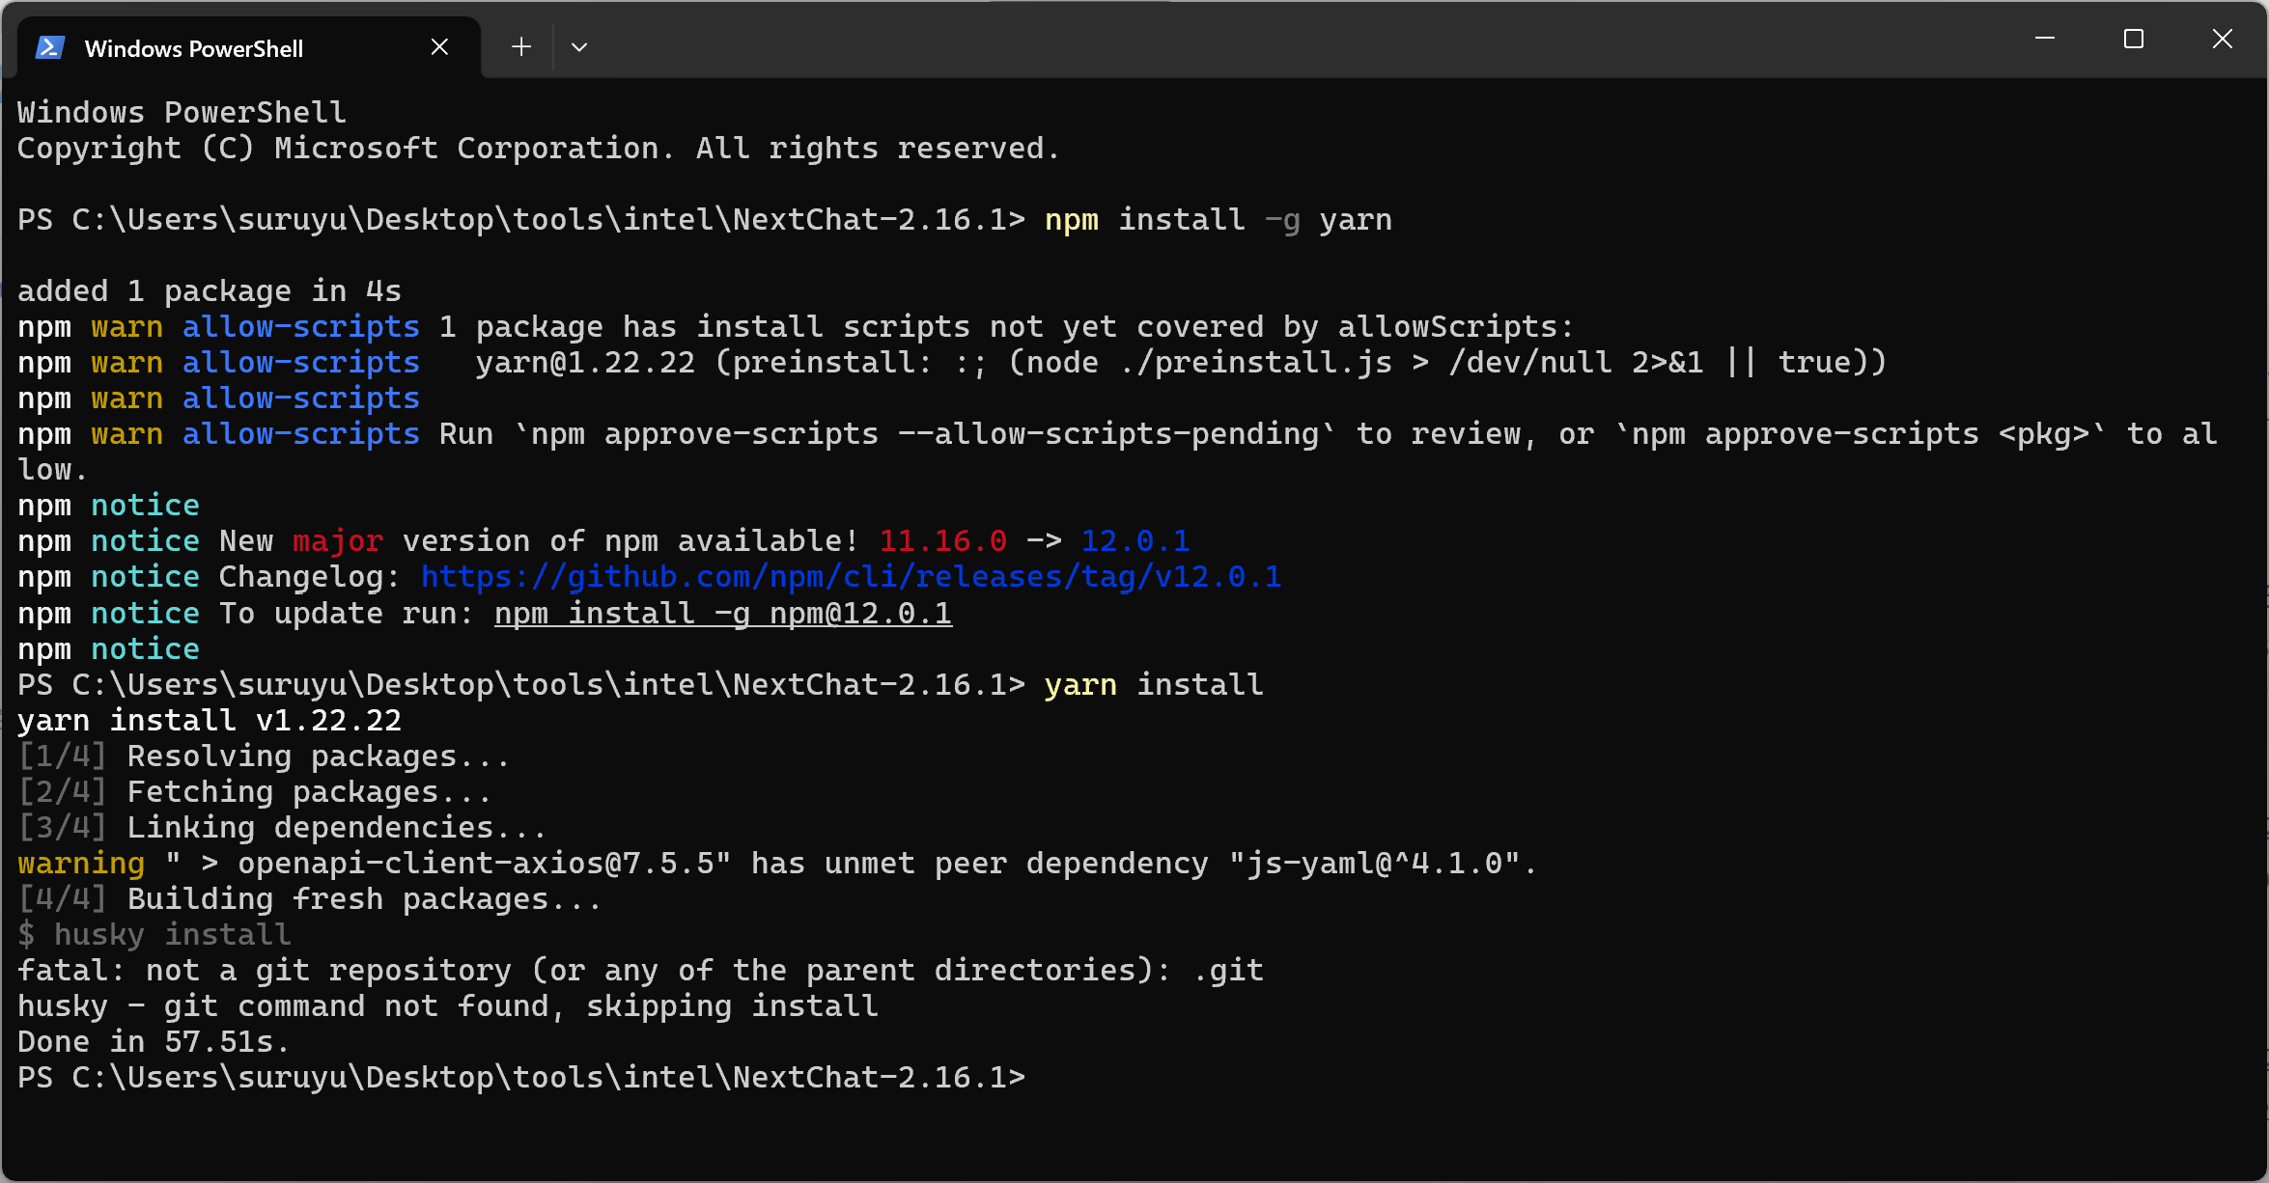Screen dimensions: 2269x1183
Task: Click the 'added 1 package in 4s' line
Action: [210, 291]
